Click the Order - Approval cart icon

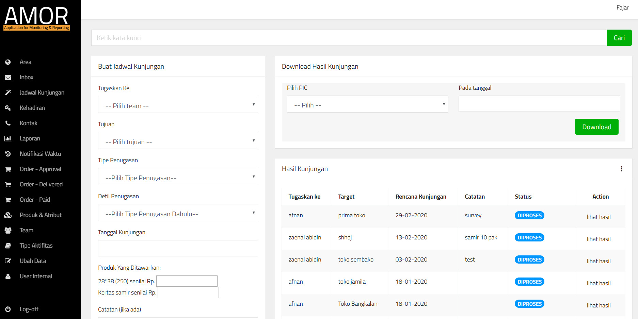coord(8,169)
